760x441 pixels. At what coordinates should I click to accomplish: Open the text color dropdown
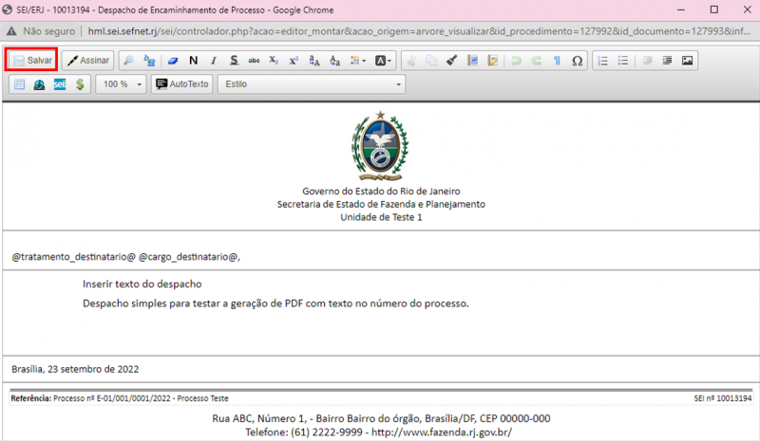(x=358, y=60)
